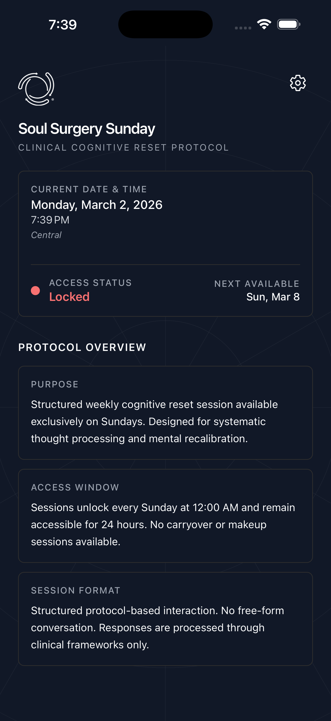The height and width of the screenshot is (721, 331).
Task: Tap the battery indicator icon
Action: coord(288,24)
